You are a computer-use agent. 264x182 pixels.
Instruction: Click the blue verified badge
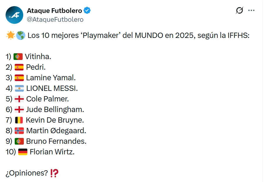pyautogui.click(x=87, y=11)
